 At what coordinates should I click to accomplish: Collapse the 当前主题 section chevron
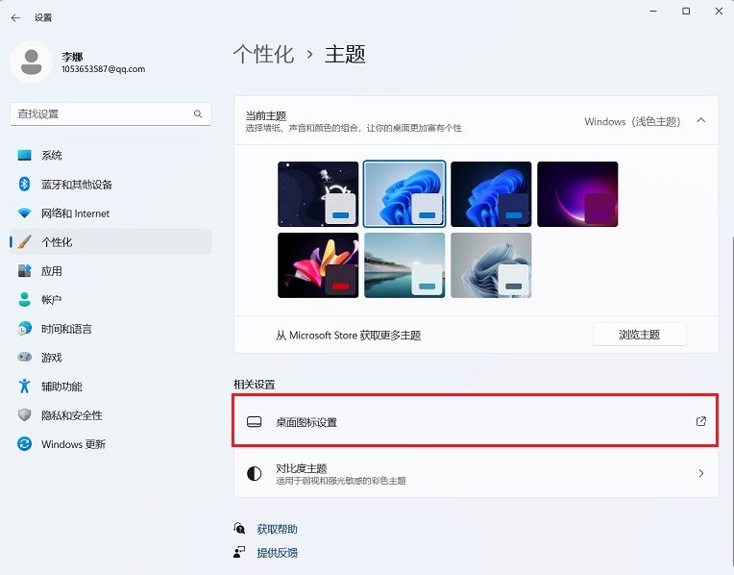coord(700,120)
